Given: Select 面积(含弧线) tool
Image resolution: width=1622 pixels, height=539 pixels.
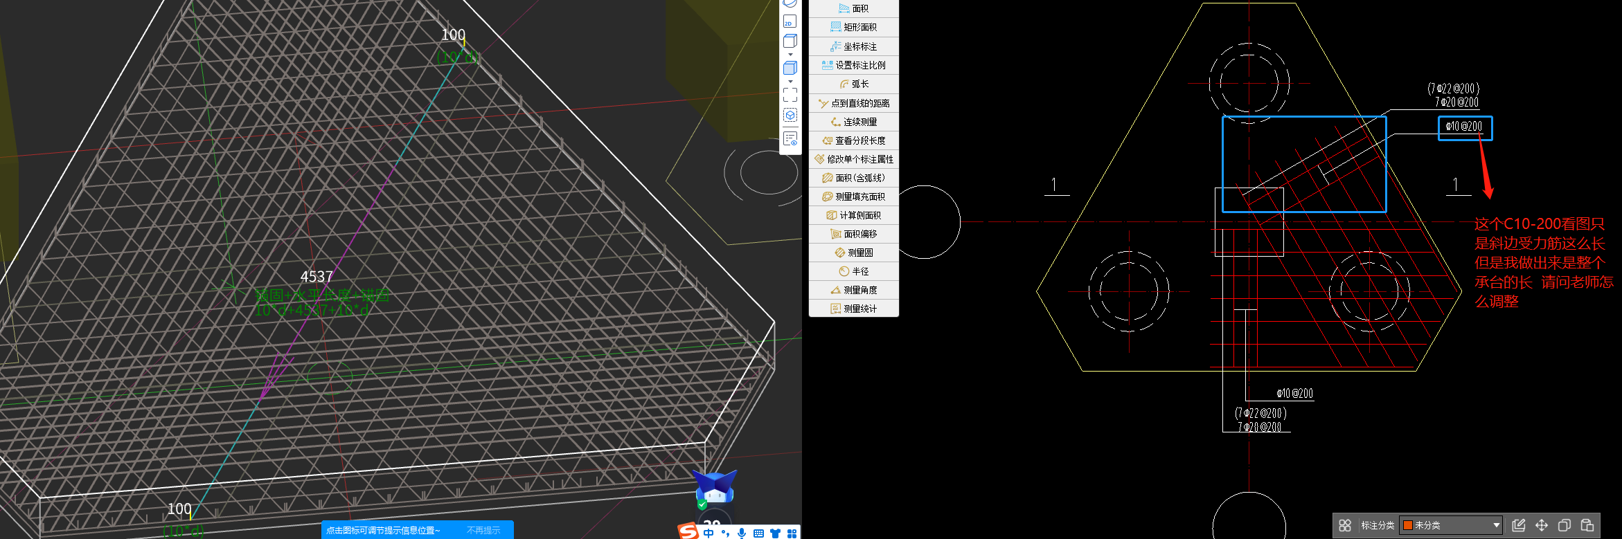Looking at the screenshot, I should tap(853, 178).
